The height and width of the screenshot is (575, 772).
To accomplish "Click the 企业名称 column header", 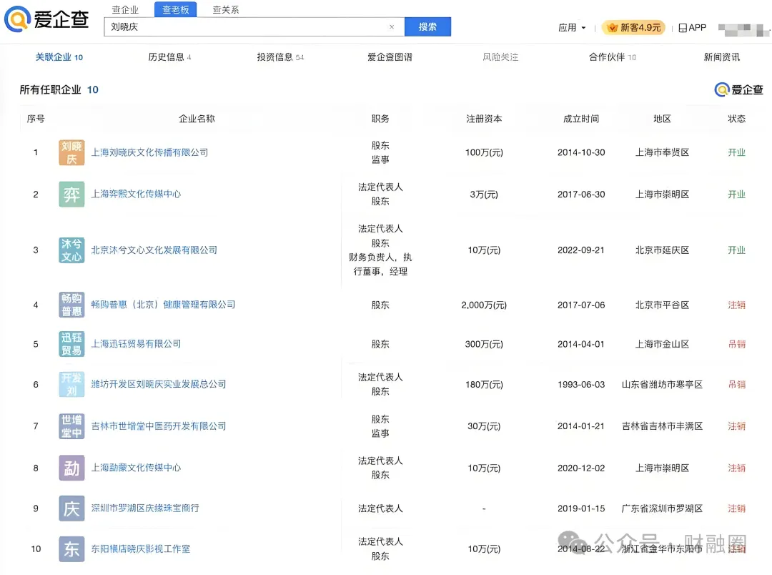I will point(197,119).
